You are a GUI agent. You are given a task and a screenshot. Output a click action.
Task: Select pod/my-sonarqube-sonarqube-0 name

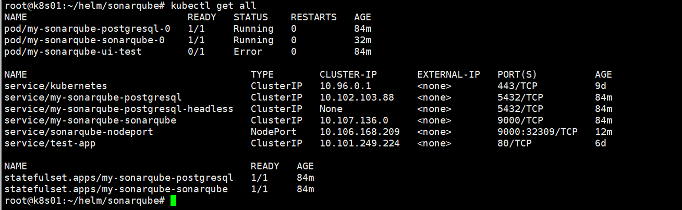pyautogui.click(x=84, y=40)
